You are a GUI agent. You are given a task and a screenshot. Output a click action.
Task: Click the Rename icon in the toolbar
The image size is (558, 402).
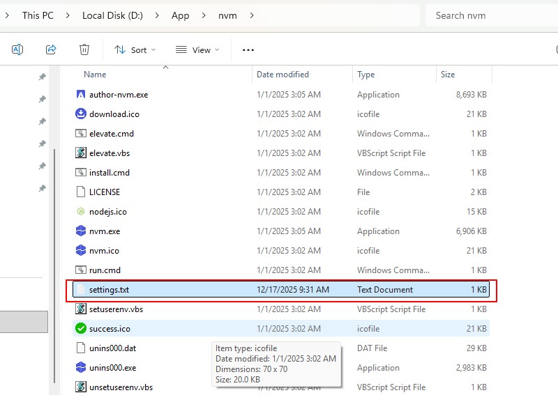pyautogui.click(x=17, y=49)
